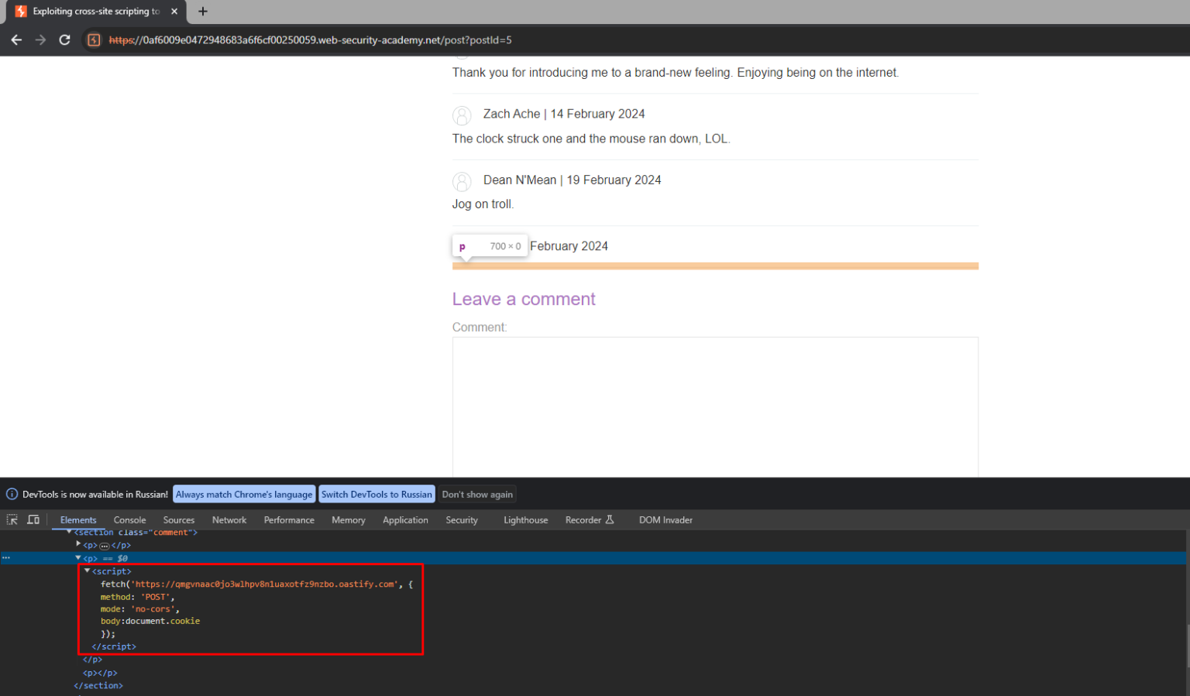Toggle the device toolbar icon in DevTools
Viewport: 1190px width, 696px height.
tap(32, 519)
